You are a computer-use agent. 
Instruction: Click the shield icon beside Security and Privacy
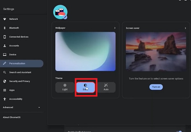5,81
